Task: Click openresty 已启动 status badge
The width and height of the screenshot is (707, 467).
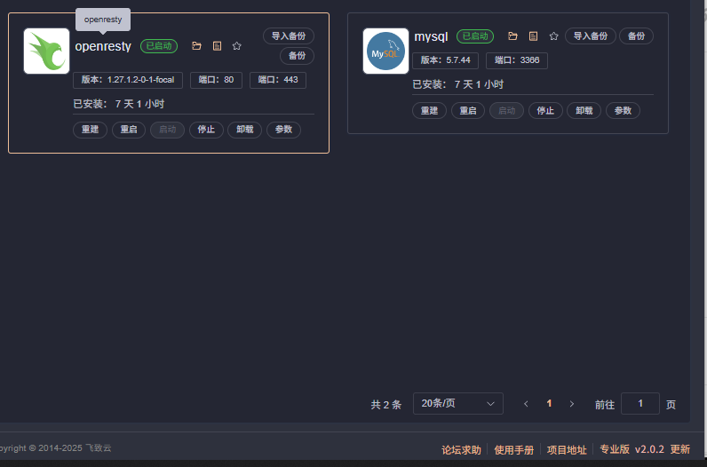Action: [159, 46]
